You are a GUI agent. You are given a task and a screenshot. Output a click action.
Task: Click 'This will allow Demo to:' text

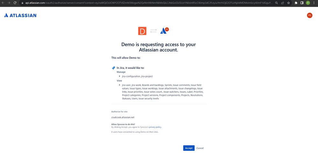pyautogui.click(x=126, y=58)
